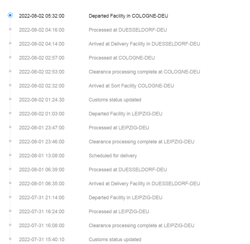This screenshot has height=244, width=250.
Task: Click the blue current-status marker for Departed Facility in COLOGNE-DEU
Action: [10, 15]
